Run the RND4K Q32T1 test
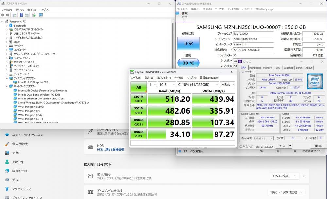Image resolution: width=327 pixels, height=199 pixels. click(x=139, y=122)
